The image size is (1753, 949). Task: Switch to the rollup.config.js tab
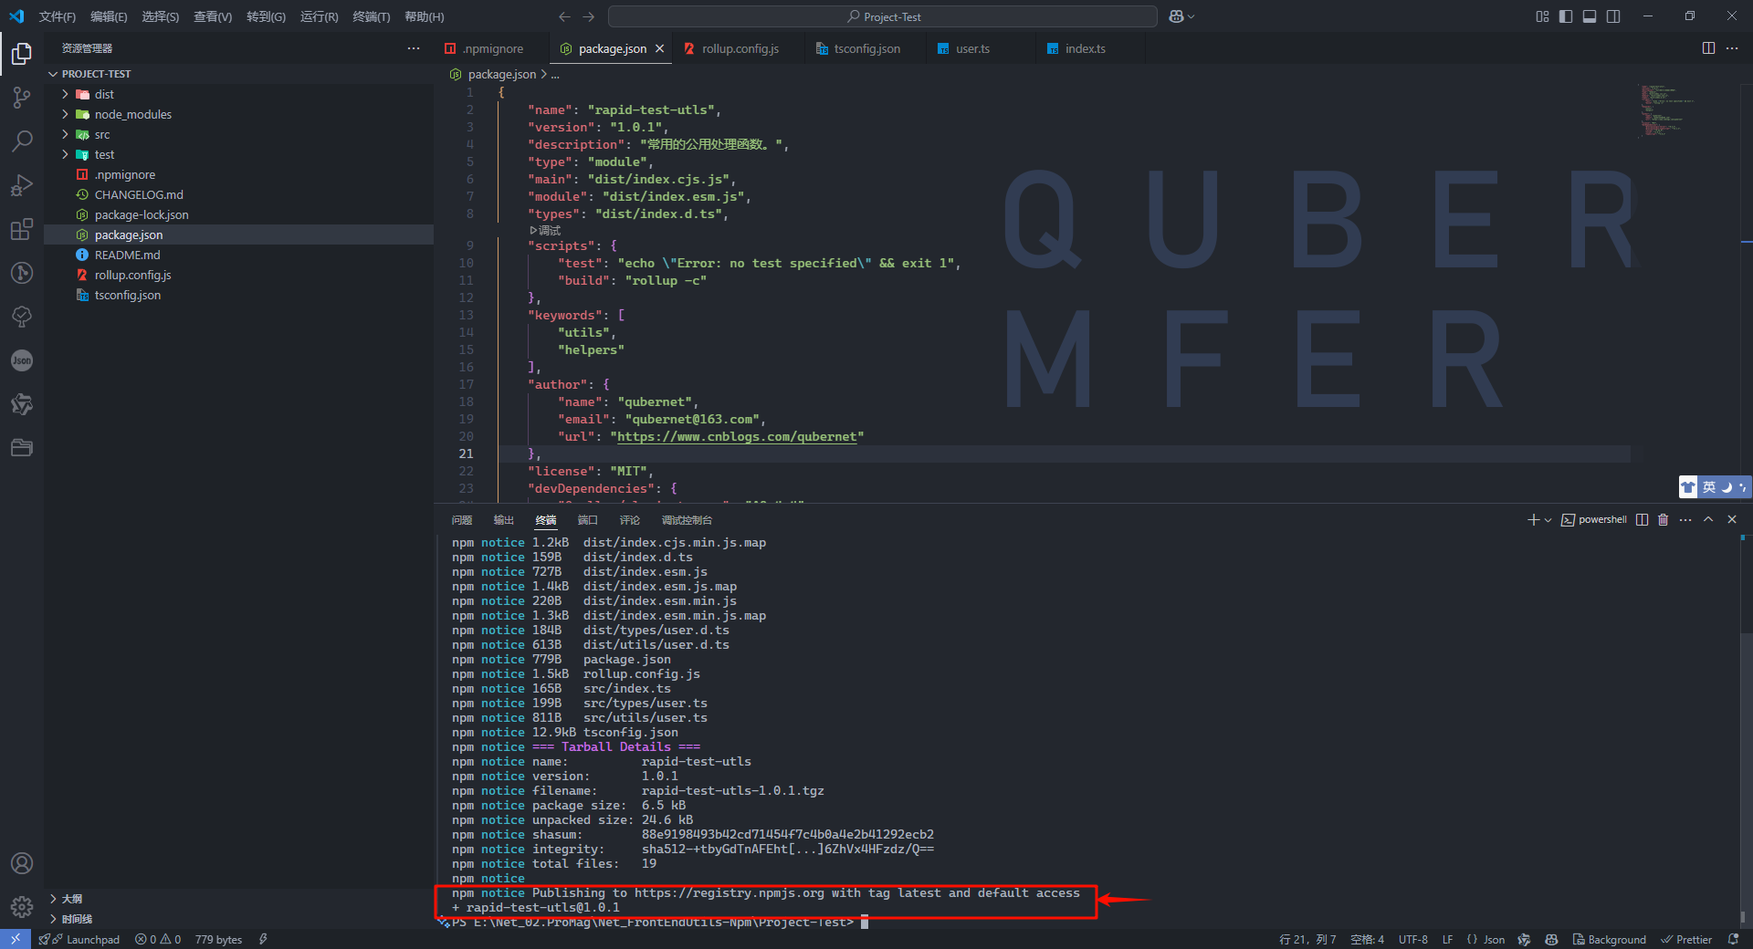click(740, 48)
